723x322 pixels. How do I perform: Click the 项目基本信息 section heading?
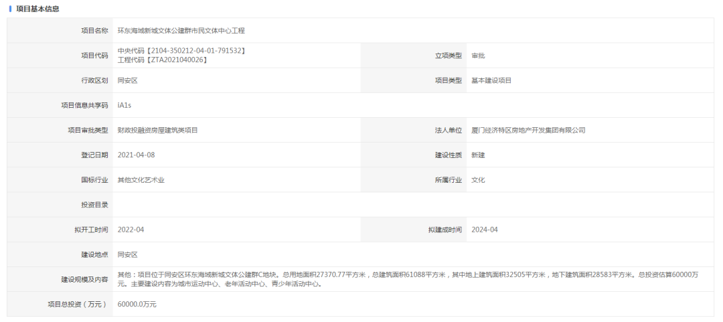[37, 9]
